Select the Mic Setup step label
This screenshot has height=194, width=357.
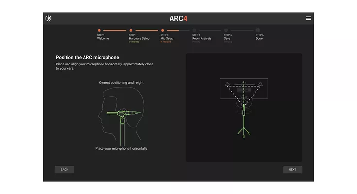point(167,38)
